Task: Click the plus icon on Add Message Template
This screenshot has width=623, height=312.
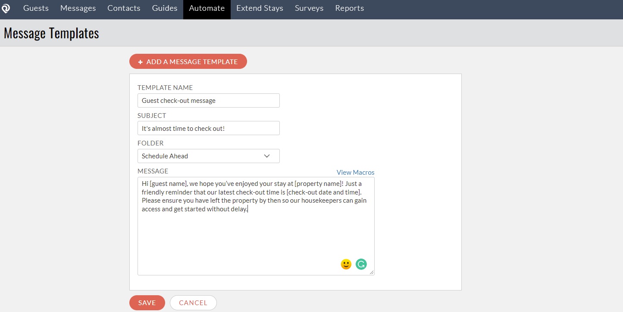Action: pos(141,62)
